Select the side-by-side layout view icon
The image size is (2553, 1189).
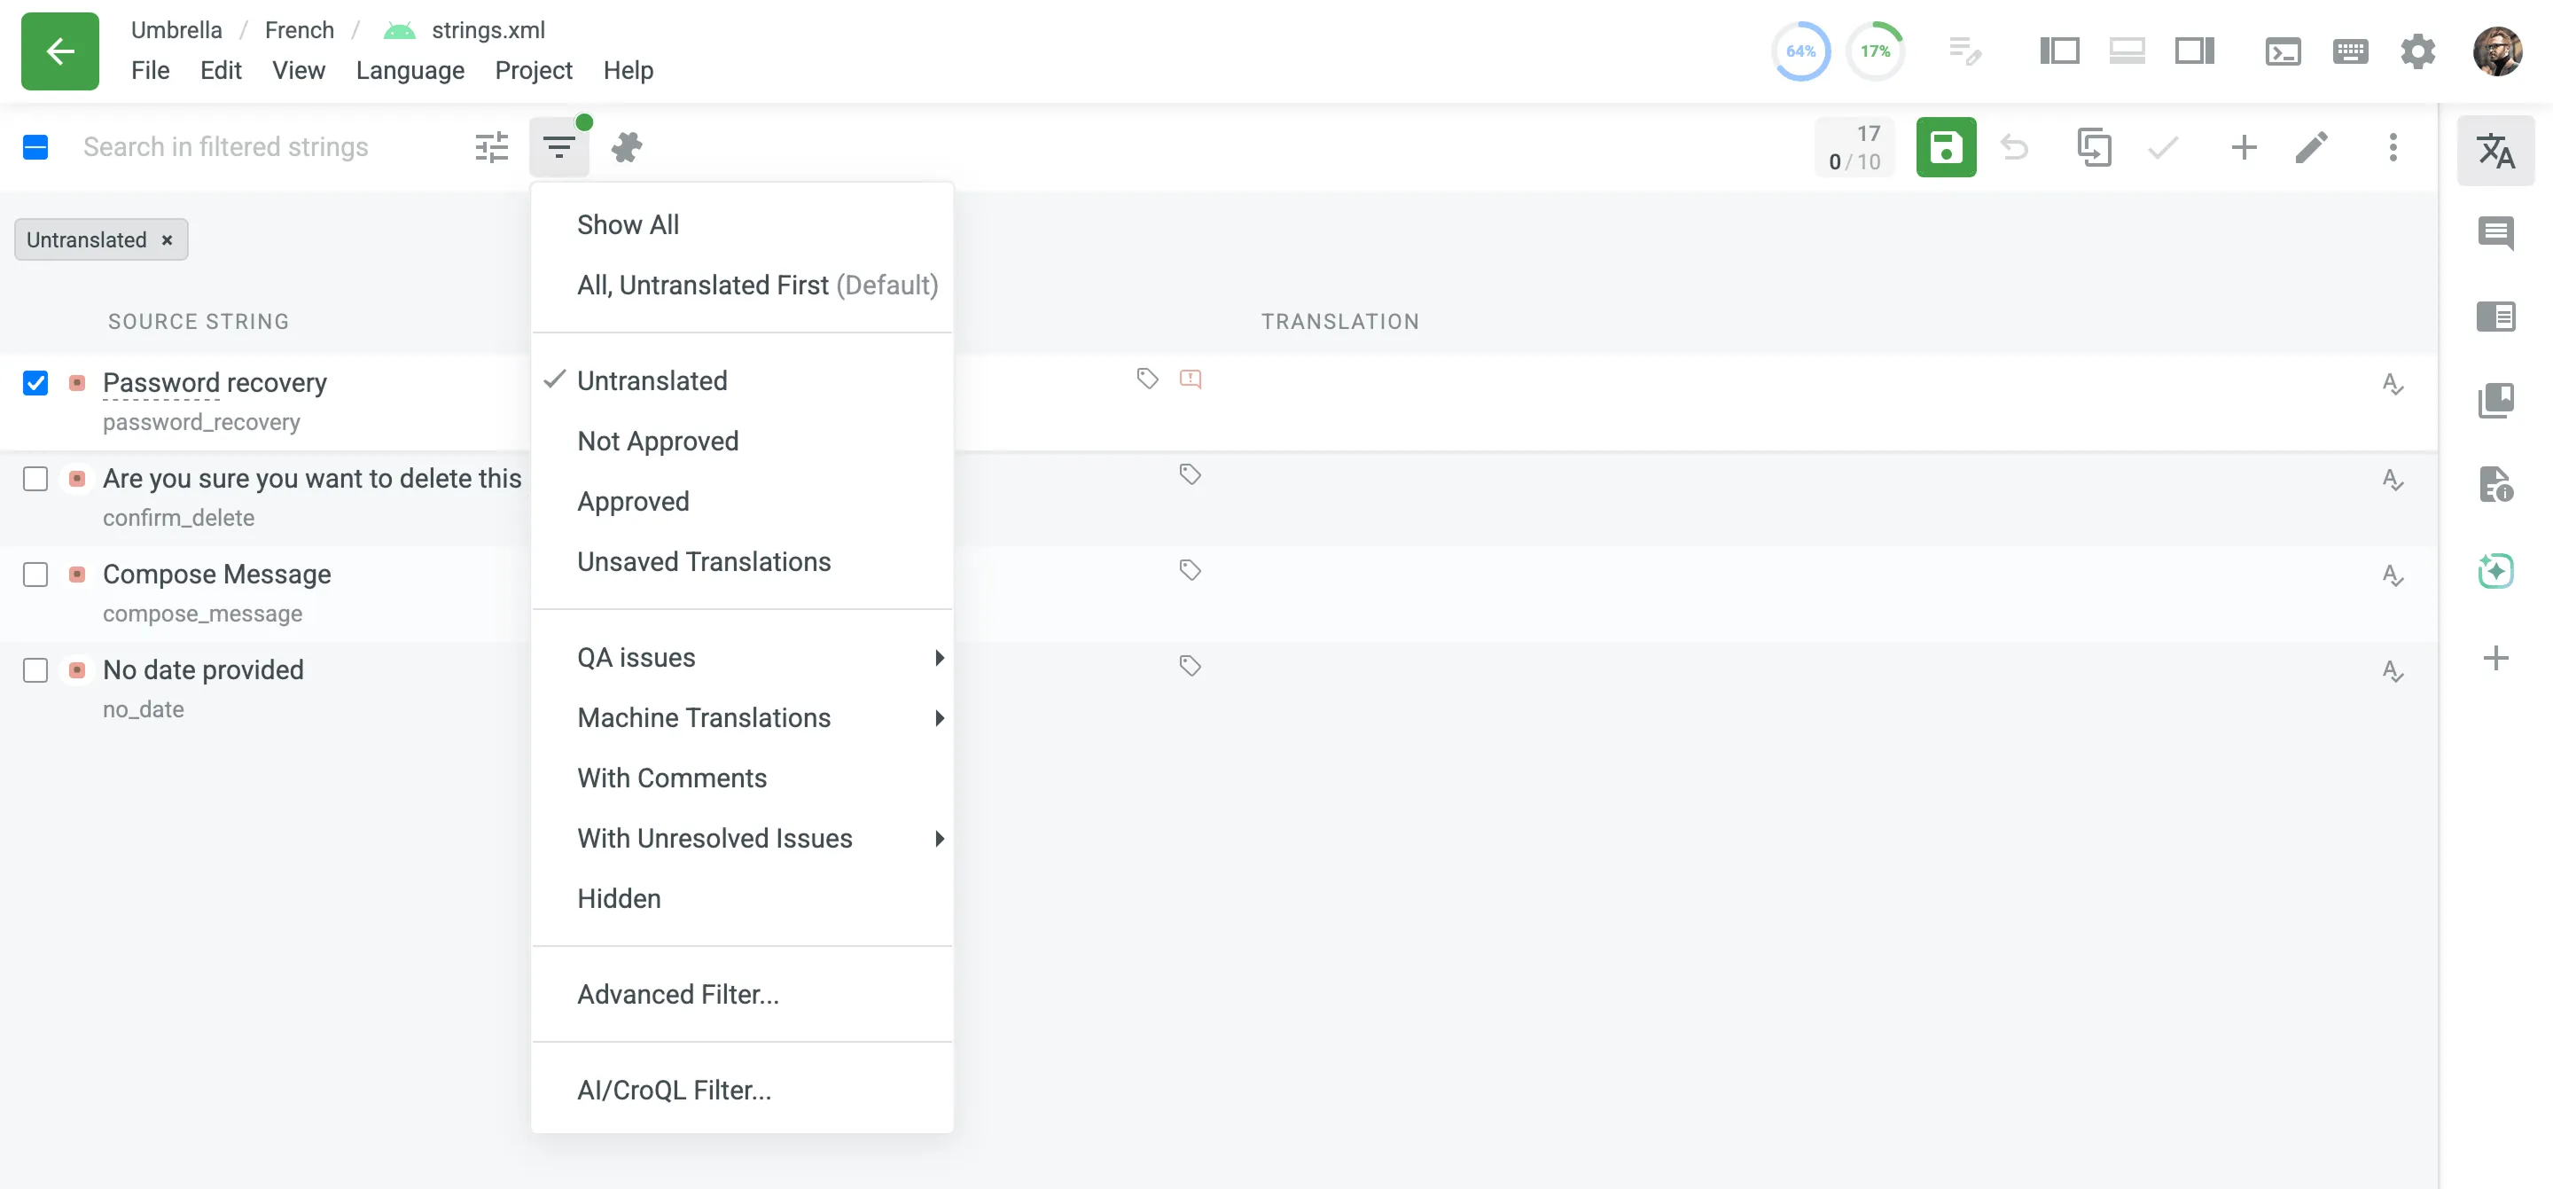tap(2059, 51)
